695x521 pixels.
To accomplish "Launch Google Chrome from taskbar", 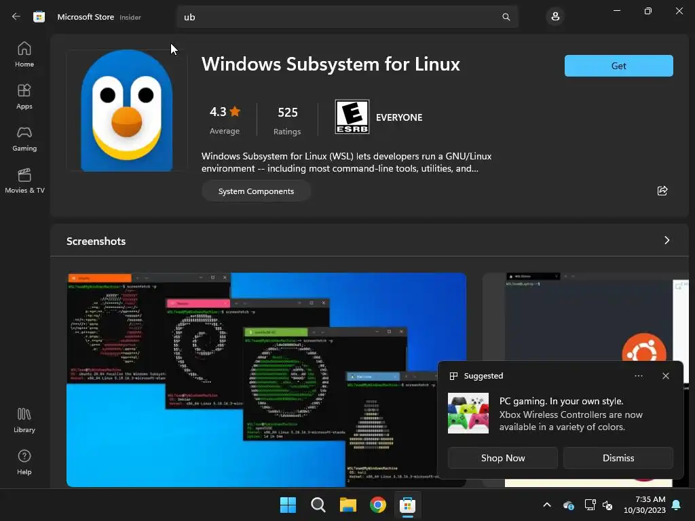I will (377, 505).
